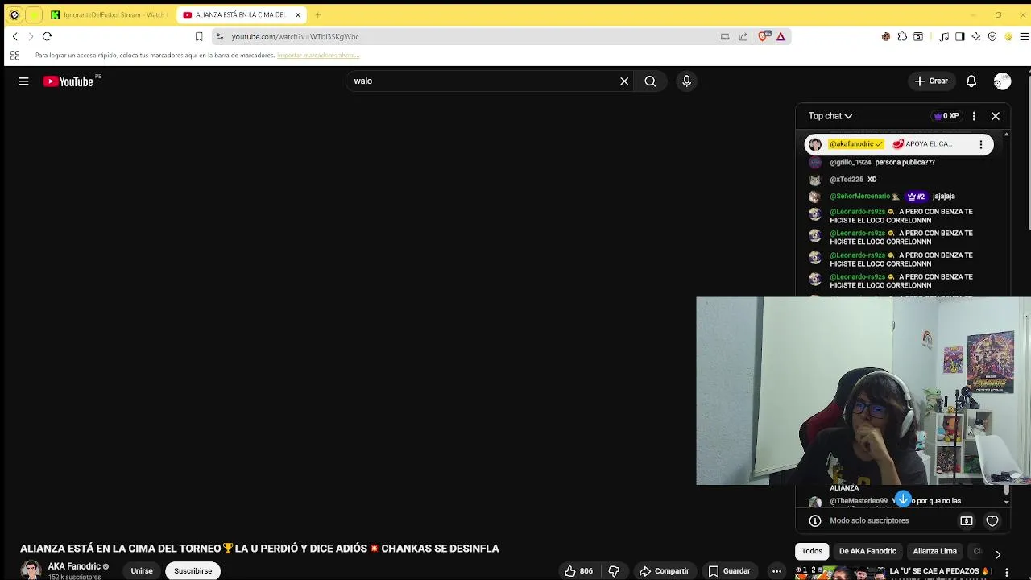This screenshot has width=1031, height=580.
Task: Close the live chat panel
Action: [x=996, y=116]
